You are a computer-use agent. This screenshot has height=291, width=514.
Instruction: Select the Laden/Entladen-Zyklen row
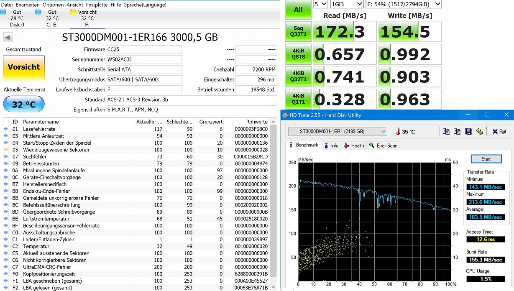136,240
